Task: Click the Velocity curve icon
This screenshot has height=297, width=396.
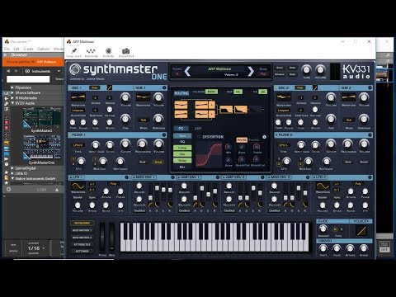Action: click(361, 231)
